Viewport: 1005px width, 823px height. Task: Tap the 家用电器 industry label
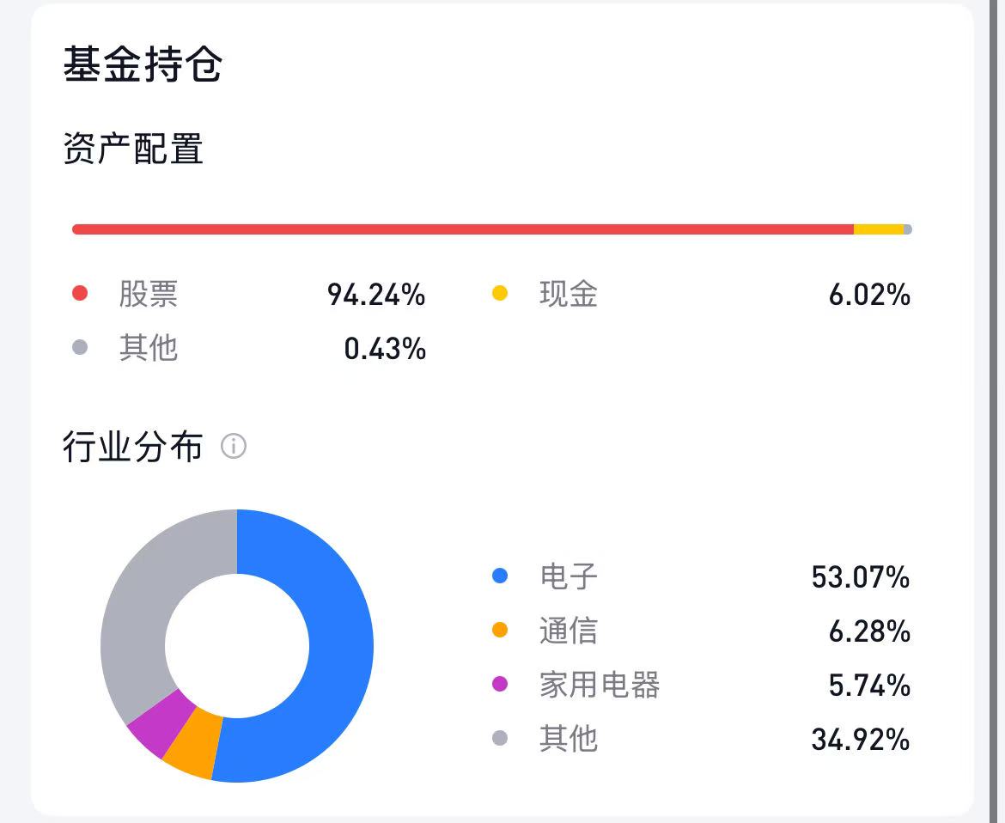point(599,685)
